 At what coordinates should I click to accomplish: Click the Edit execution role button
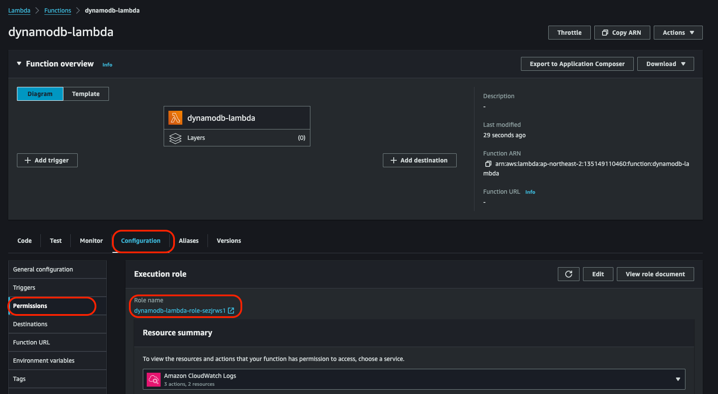coord(598,274)
